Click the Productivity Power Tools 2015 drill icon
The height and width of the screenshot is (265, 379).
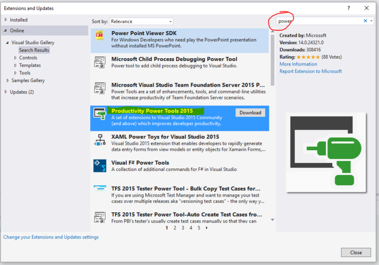(100, 114)
